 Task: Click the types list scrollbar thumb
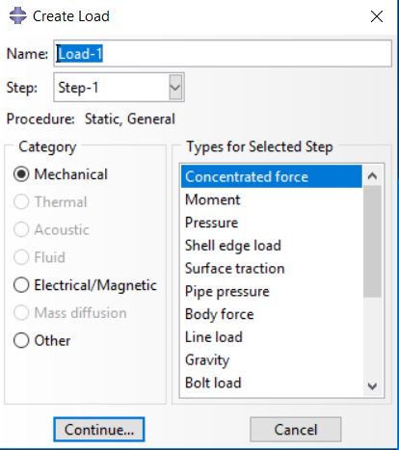coord(372,242)
